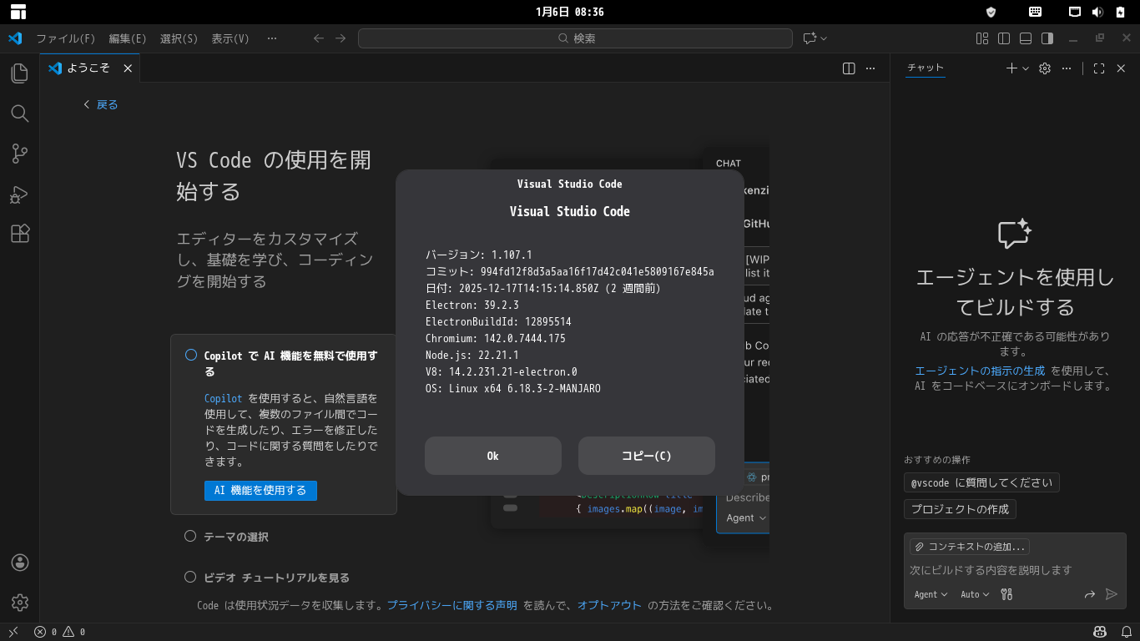Show hidden menus with the ellipsis
This screenshot has height=641, width=1140.
271,38
